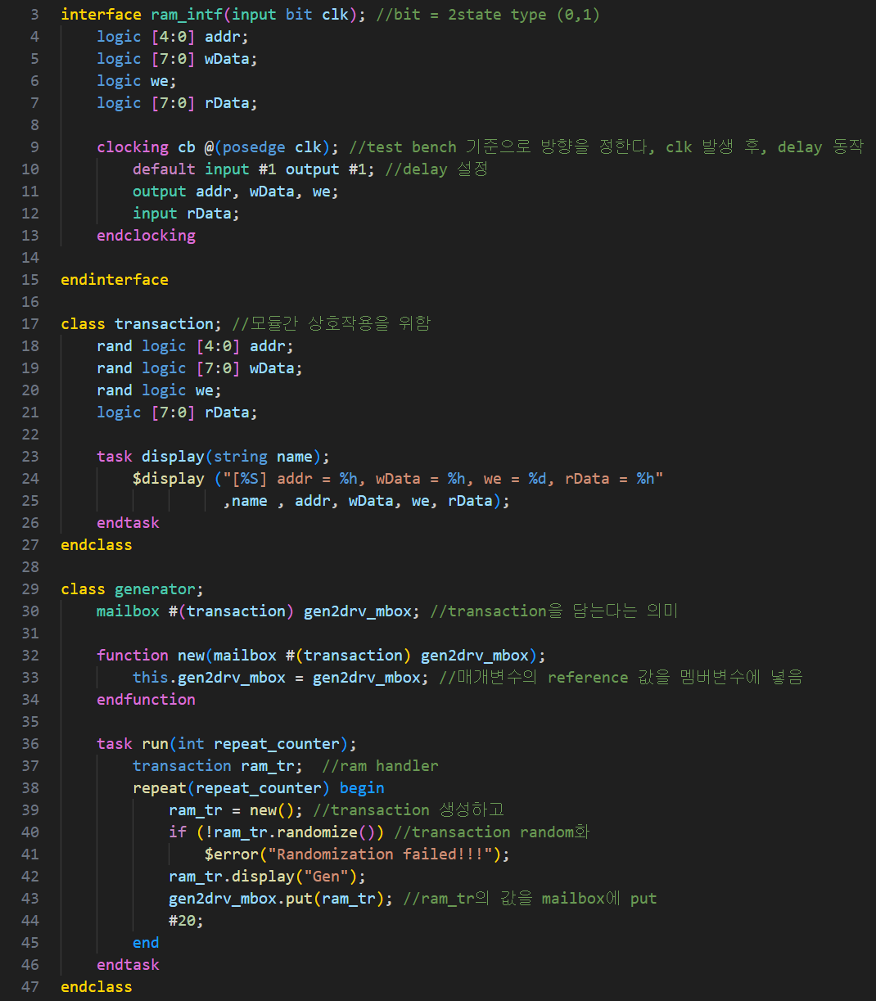Select line number 17 in the gutter
876x1001 pixels.
[29, 324]
